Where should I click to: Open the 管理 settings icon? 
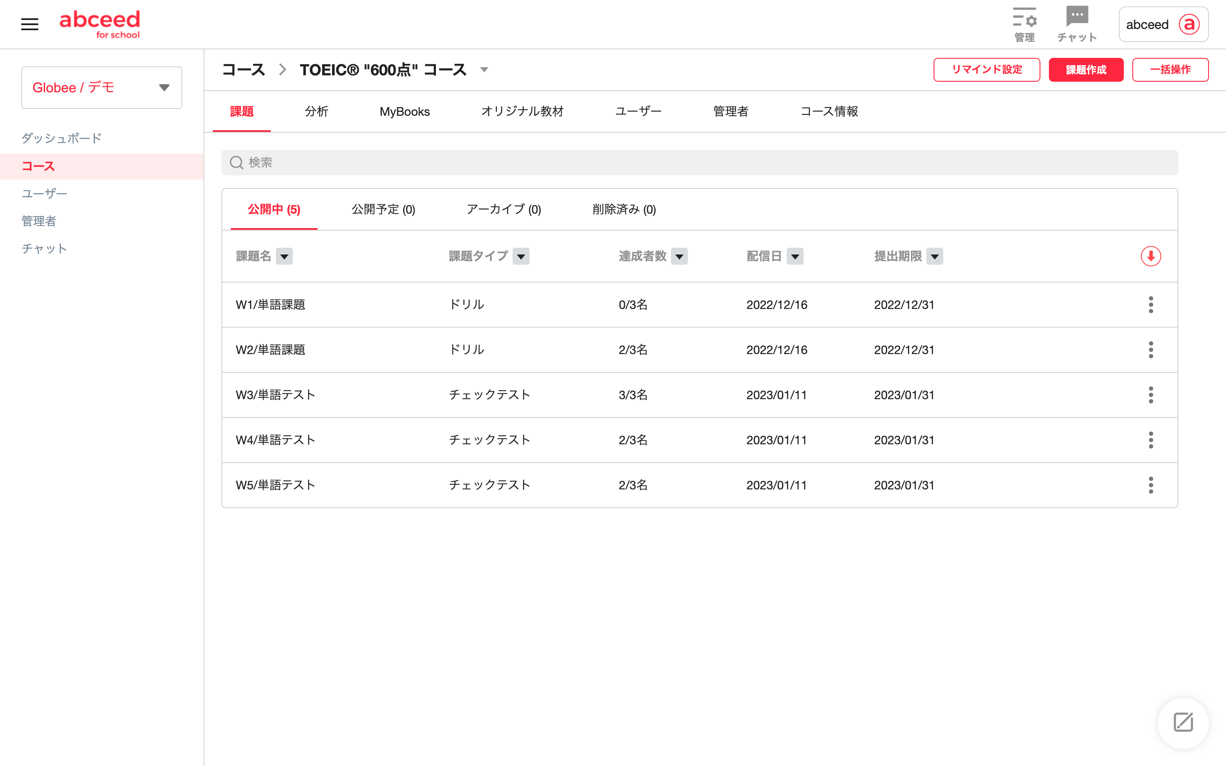click(1024, 24)
